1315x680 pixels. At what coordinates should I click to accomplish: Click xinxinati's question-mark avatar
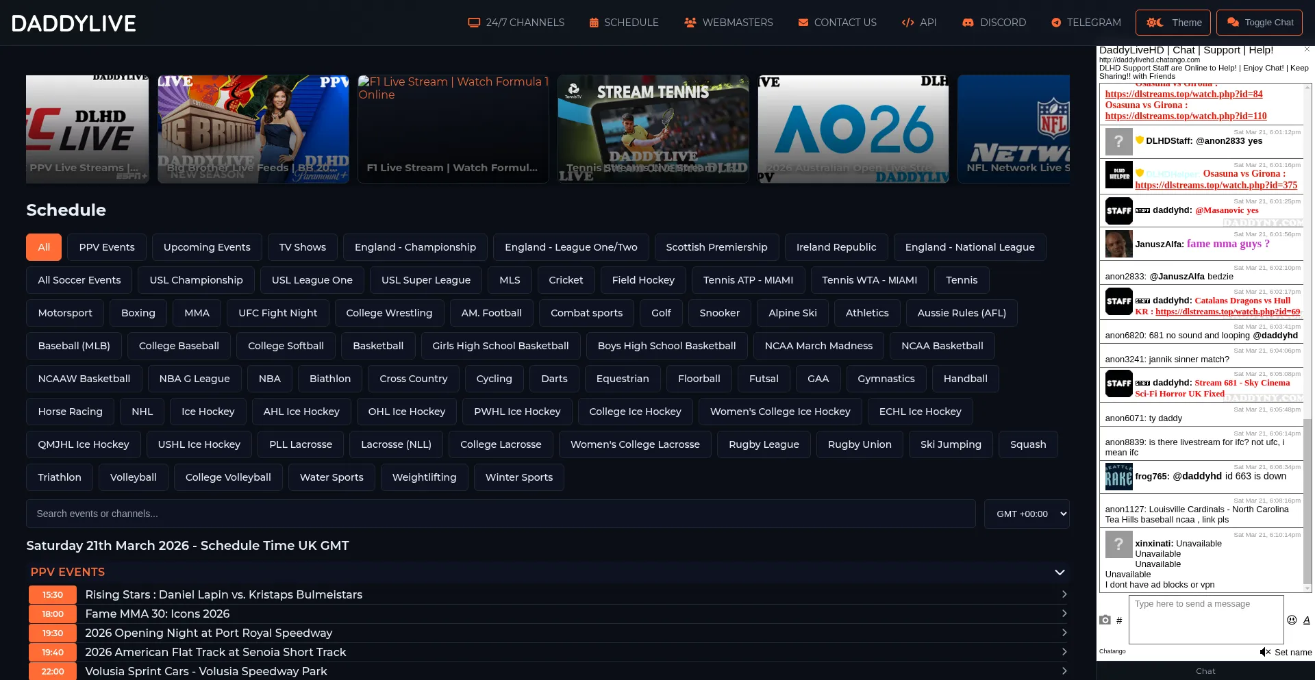click(x=1118, y=544)
